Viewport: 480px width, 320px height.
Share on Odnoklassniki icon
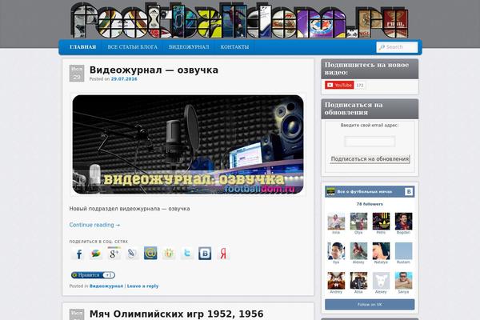coord(169,254)
